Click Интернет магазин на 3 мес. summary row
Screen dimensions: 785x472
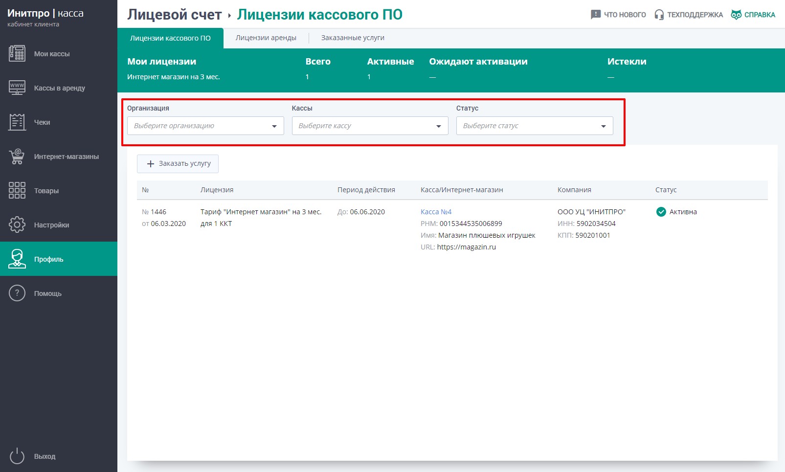click(x=174, y=77)
